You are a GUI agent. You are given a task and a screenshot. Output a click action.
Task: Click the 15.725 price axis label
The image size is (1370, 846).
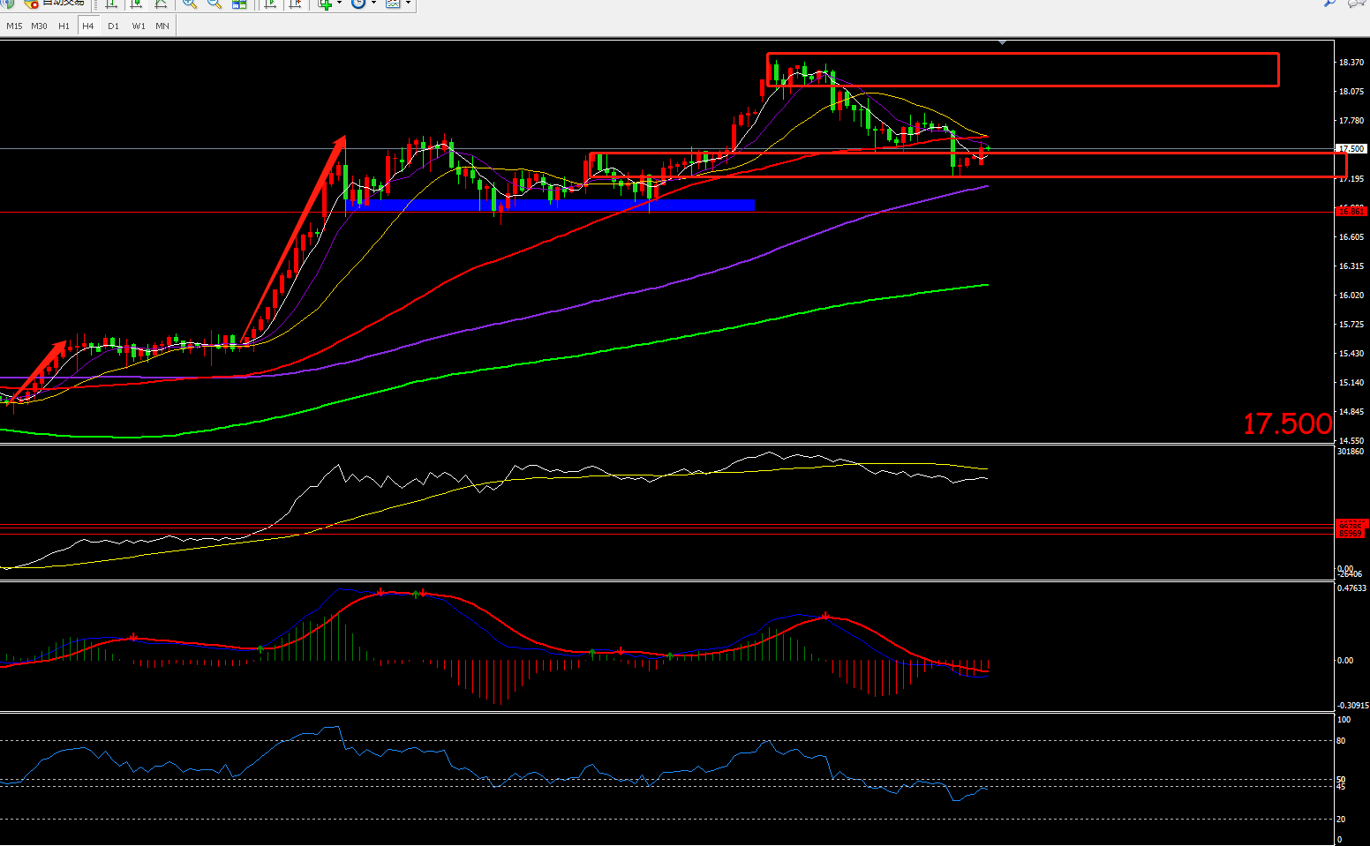click(x=1351, y=325)
